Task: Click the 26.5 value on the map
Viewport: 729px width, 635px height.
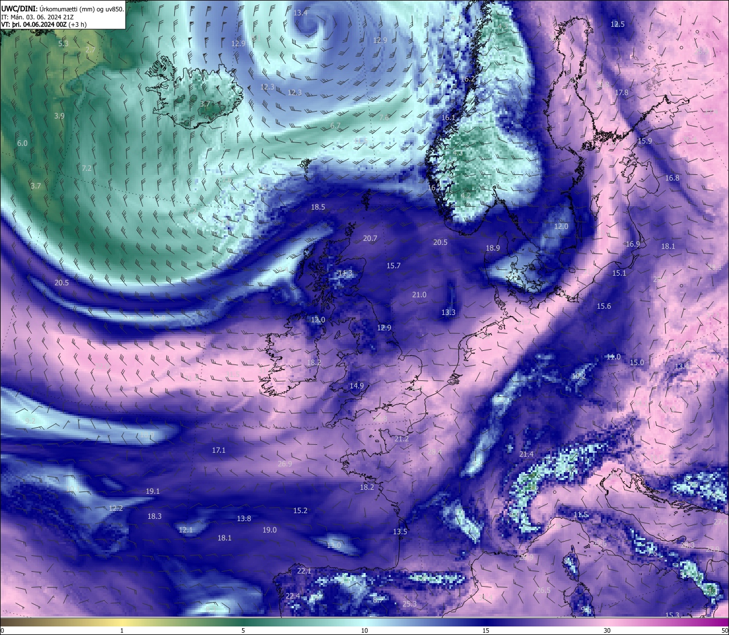Action: tap(543, 590)
